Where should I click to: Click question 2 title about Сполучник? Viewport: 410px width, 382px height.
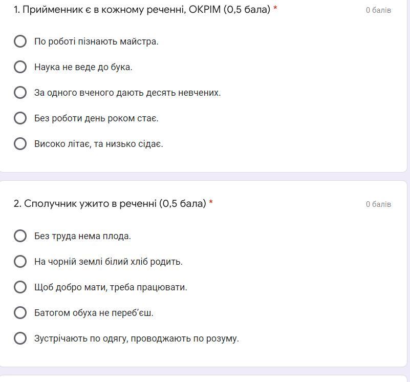(110, 204)
